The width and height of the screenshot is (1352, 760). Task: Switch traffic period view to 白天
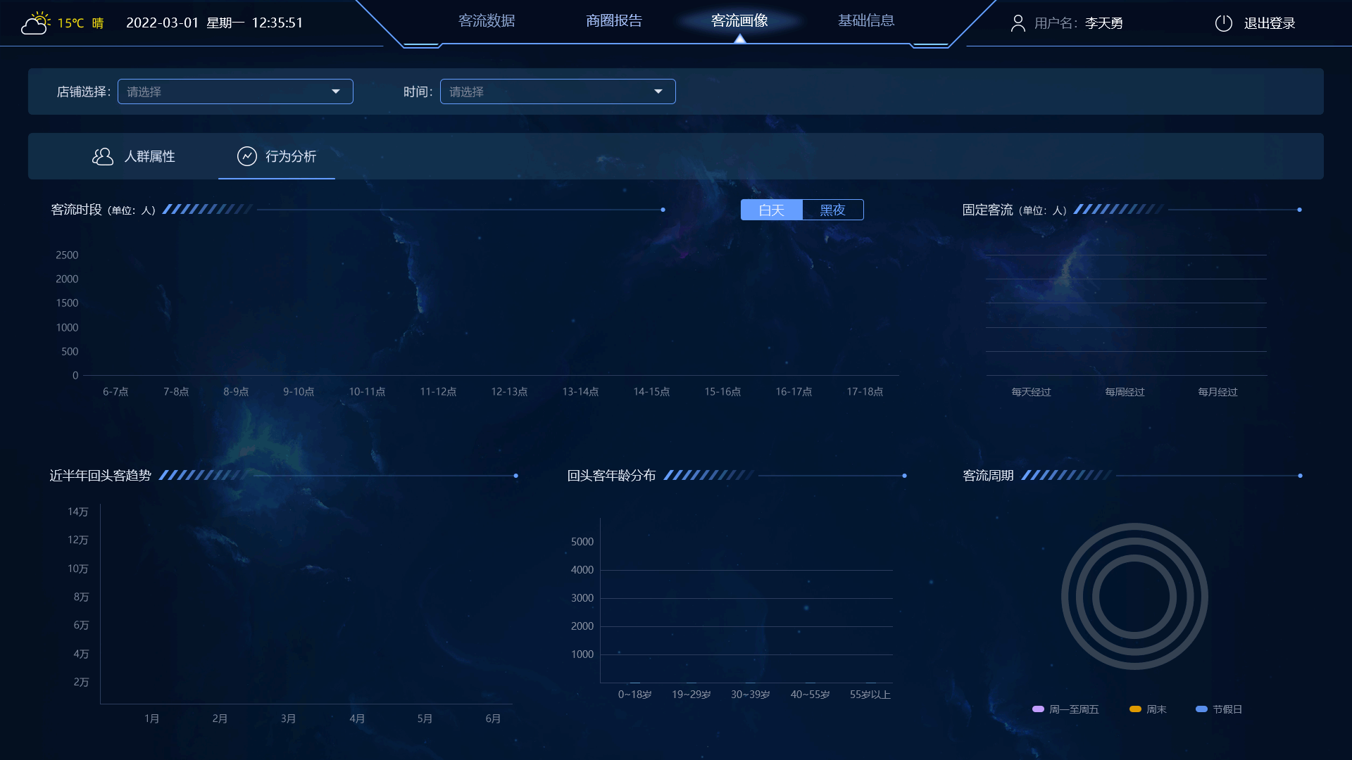point(771,210)
